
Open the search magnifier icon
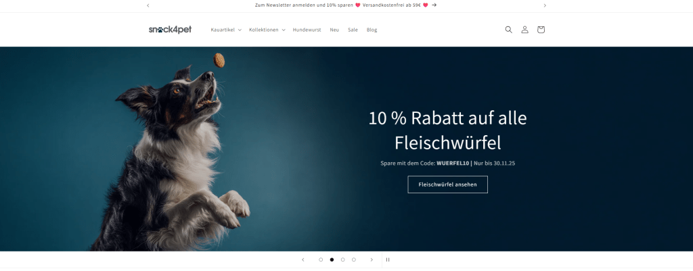pyautogui.click(x=508, y=30)
